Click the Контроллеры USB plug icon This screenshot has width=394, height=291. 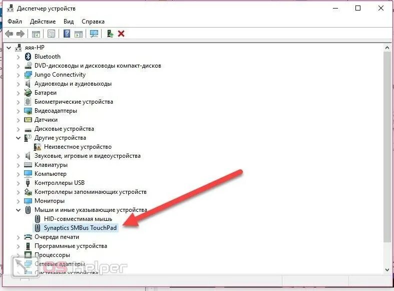coord(28,183)
